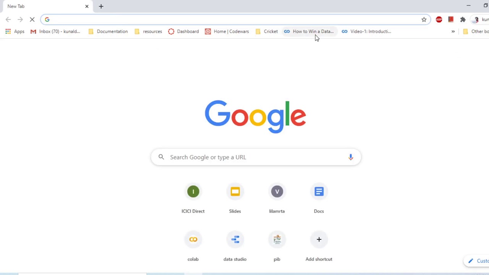The width and height of the screenshot is (489, 275).
Task: Open Gmail Inbox (70) bookmark
Action: 55,31
